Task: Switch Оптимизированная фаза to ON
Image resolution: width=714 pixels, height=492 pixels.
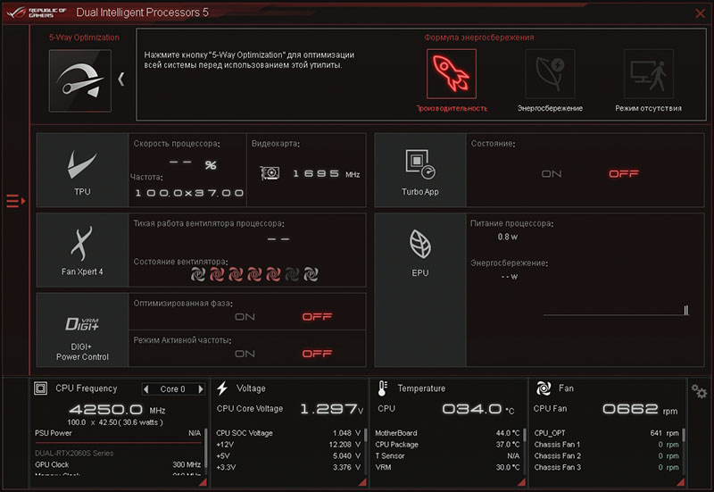Action: click(x=245, y=317)
